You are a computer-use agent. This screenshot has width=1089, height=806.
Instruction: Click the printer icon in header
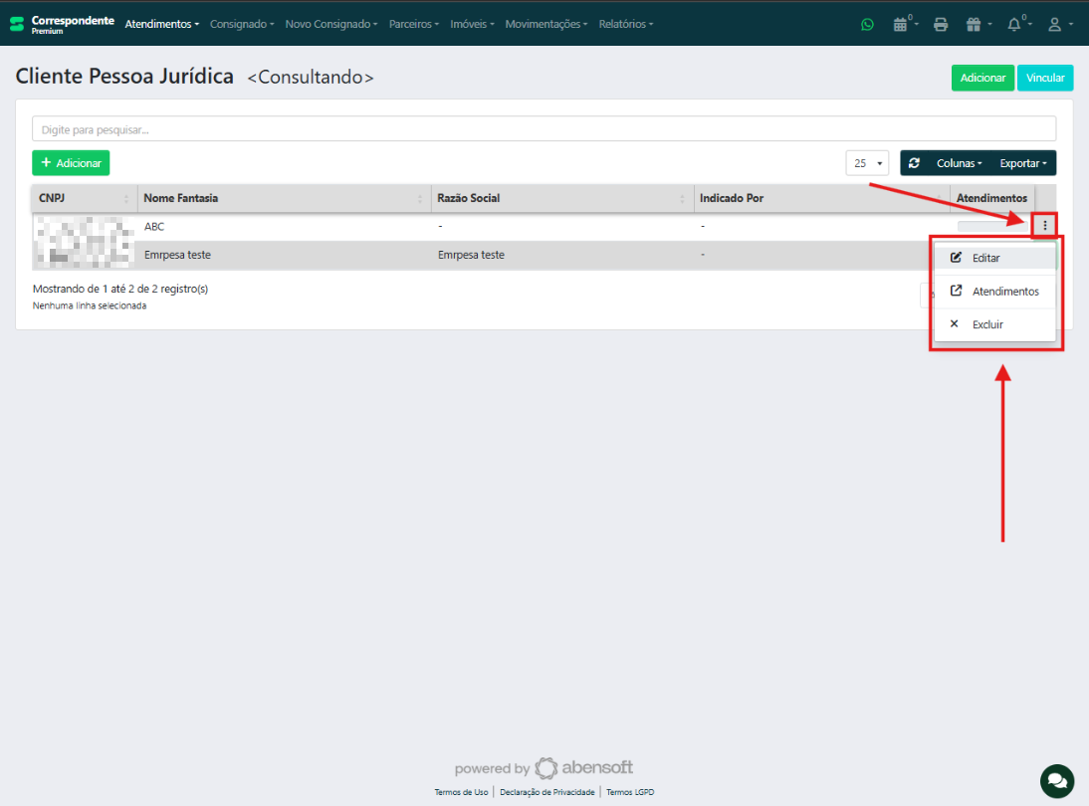[x=941, y=25]
